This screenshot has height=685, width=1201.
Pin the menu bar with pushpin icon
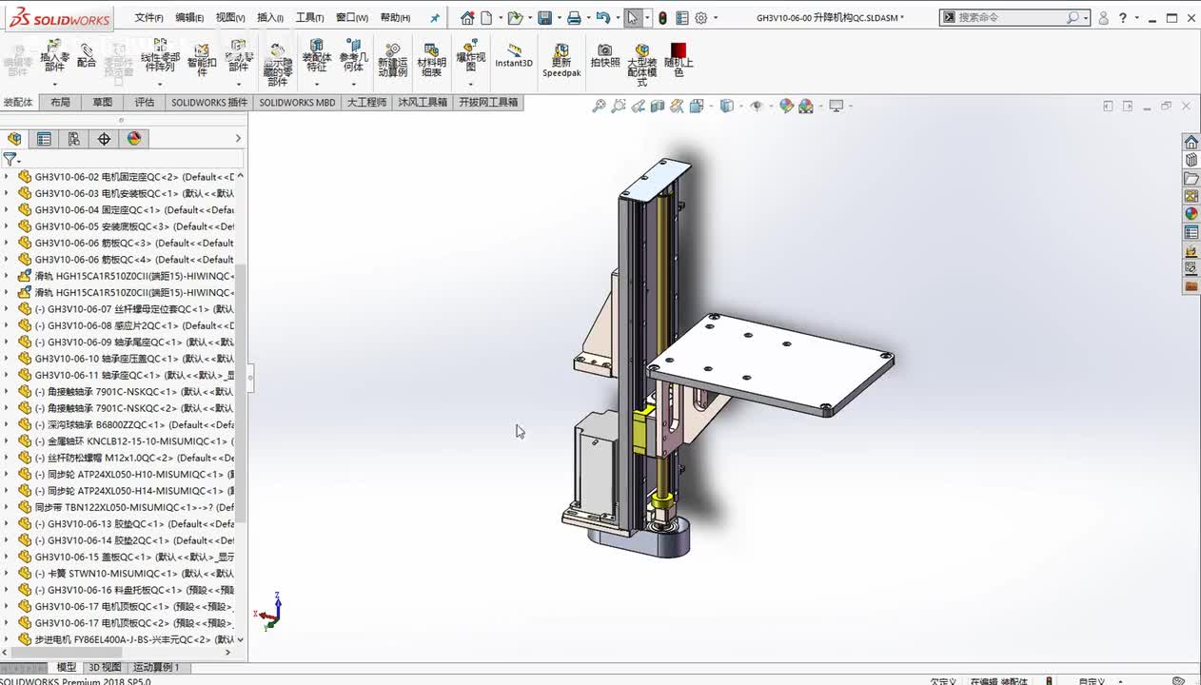[x=435, y=17]
